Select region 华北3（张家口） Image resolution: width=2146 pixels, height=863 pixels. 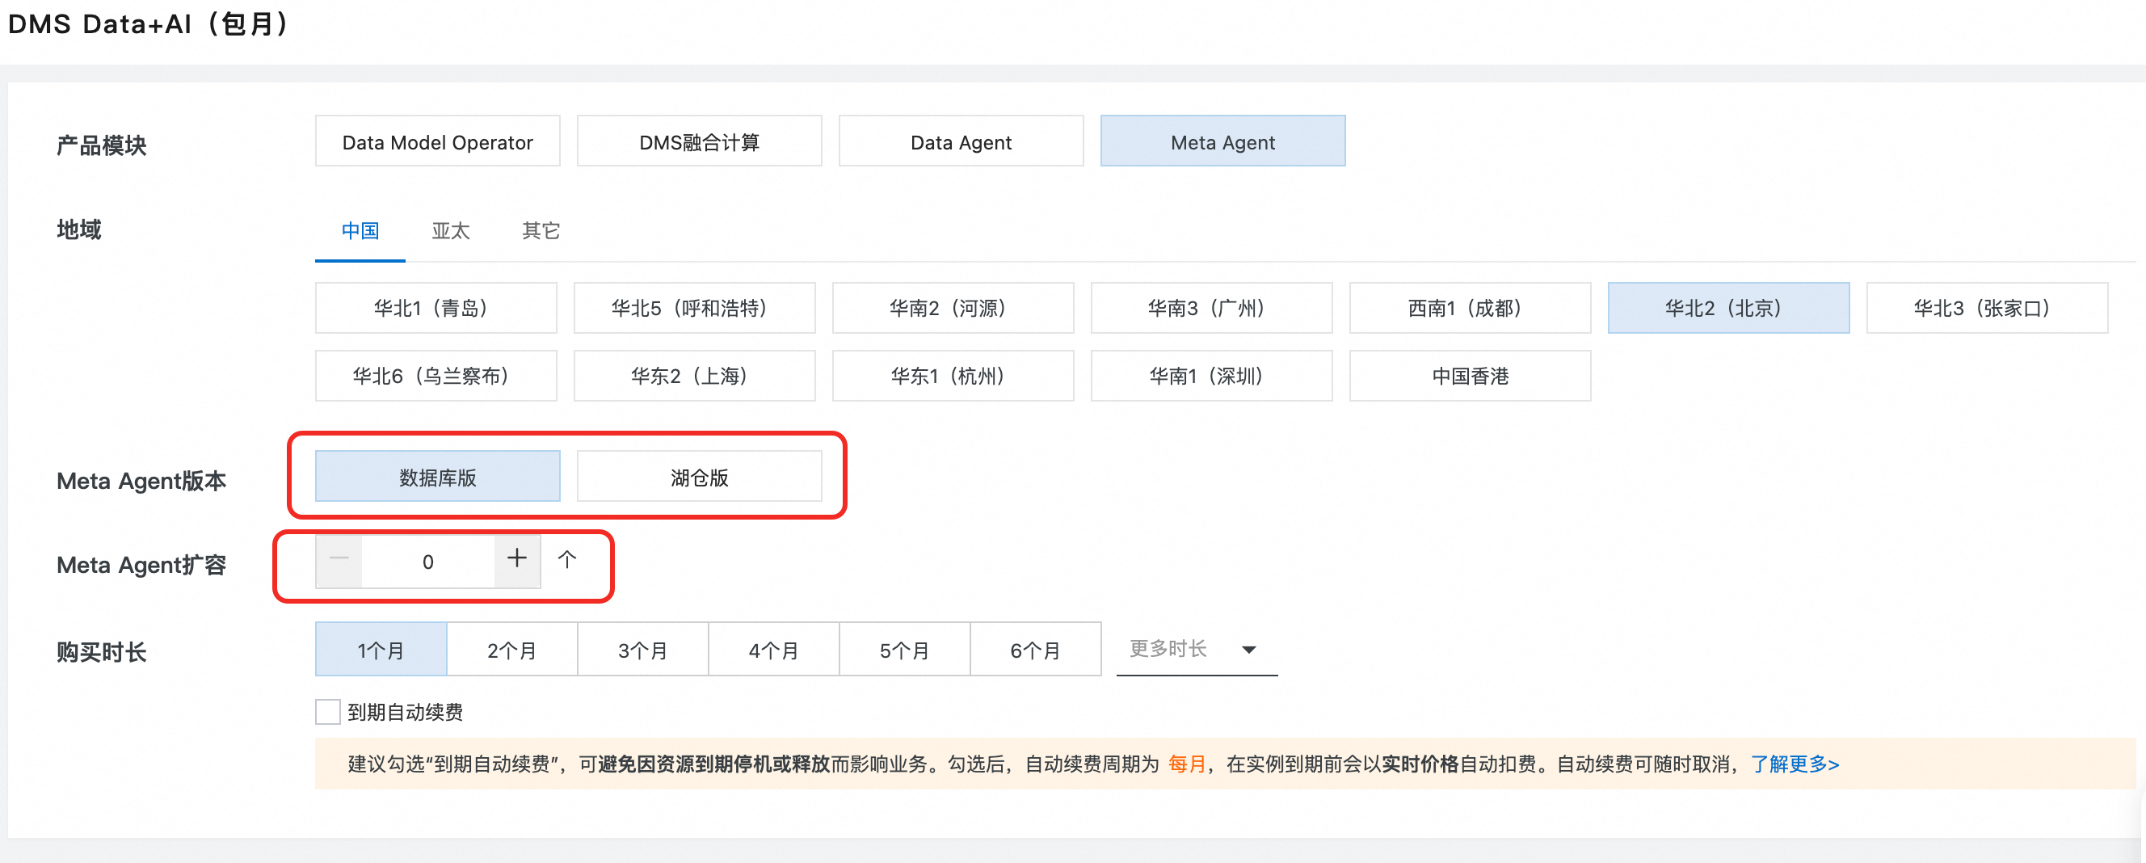click(x=1987, y=308)
